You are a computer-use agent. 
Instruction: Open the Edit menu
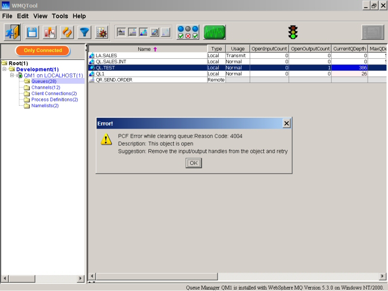[x=23, y=16]
